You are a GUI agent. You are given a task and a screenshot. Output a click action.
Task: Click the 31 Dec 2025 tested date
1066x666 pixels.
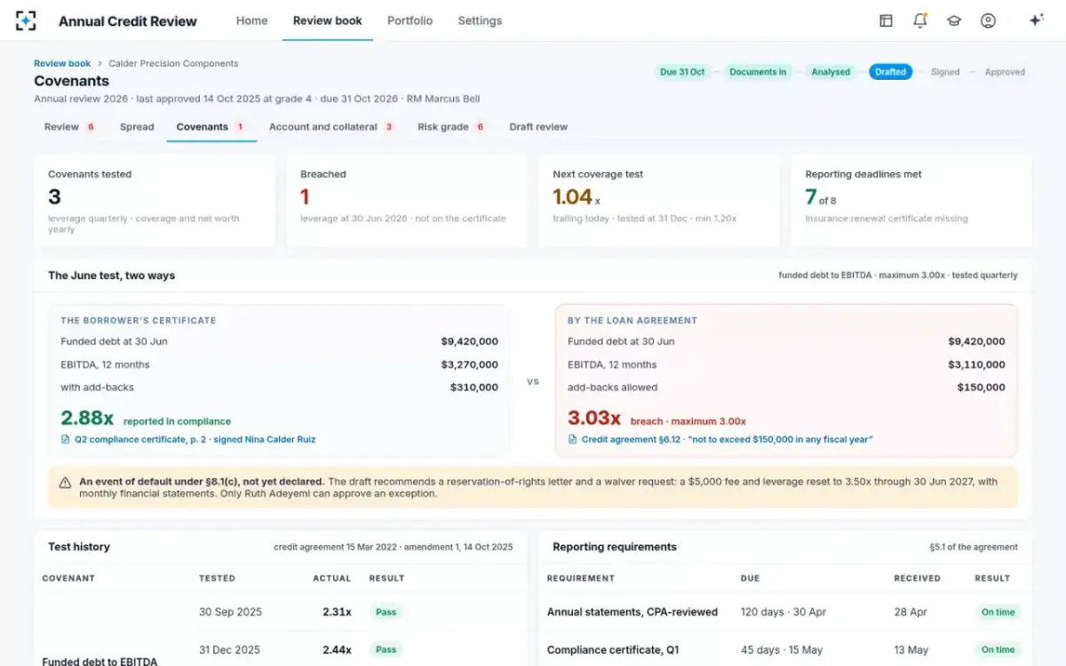230,650
